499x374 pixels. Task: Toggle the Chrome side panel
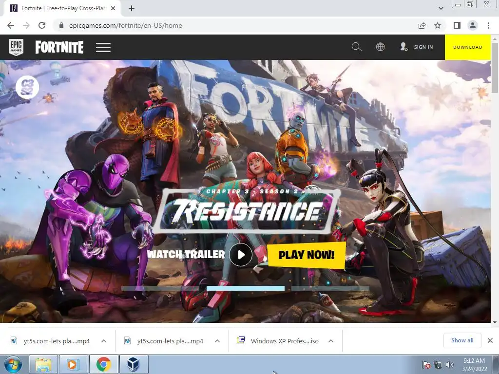tap(457, 25)
